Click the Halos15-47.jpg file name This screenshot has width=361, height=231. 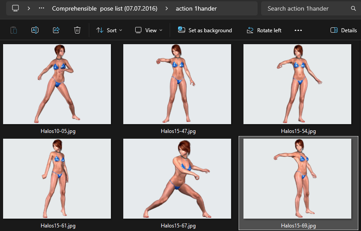178,131
